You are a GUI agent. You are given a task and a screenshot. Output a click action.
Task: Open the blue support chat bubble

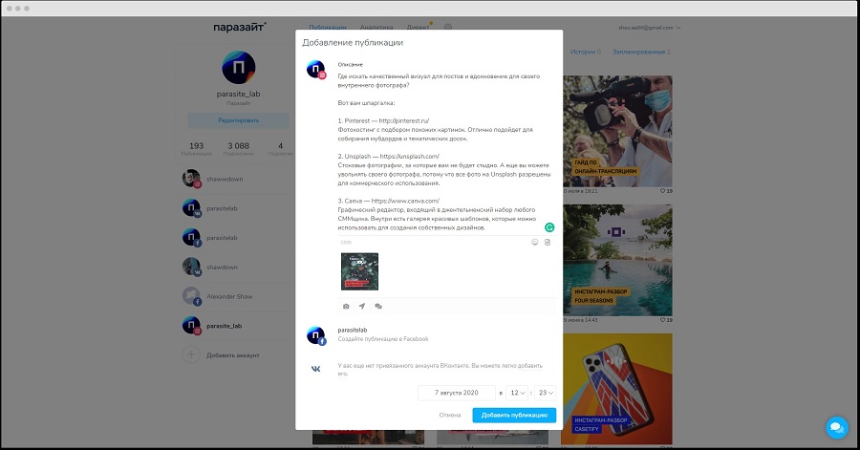click(835, 426)
